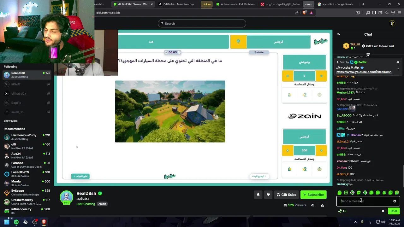
Task: Report the stream with the warning icon
Action: coord(322,205)
